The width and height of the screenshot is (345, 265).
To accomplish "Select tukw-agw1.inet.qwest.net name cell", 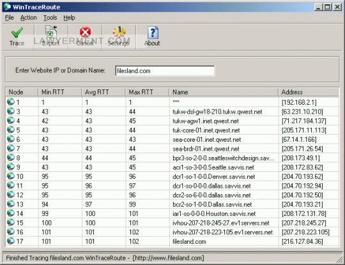I will click(206, 121).
